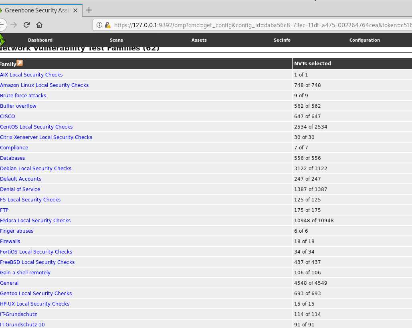Select the Greenbone Security Assistant tab
Screen dimensions: 412x328
click(41, 10)
